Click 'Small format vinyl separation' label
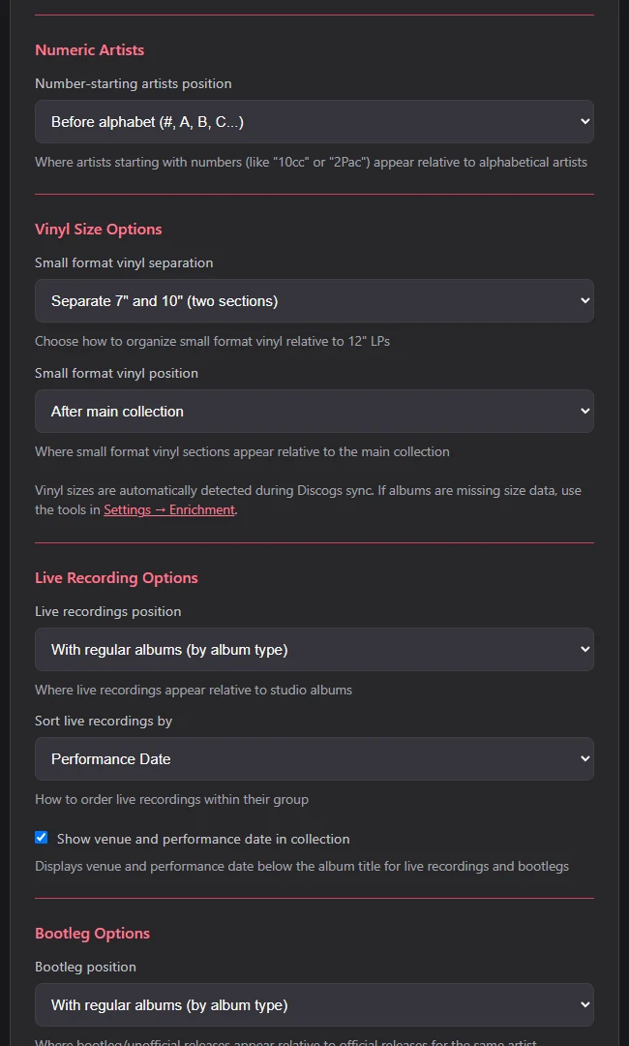Viewport: 629px width, 1046px height. point(124,262)
